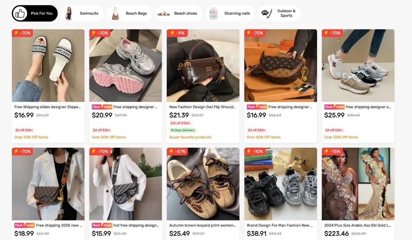Click the '15 Days Delivery' label
This screenshot has width=412, height=240.
point(183,130)
